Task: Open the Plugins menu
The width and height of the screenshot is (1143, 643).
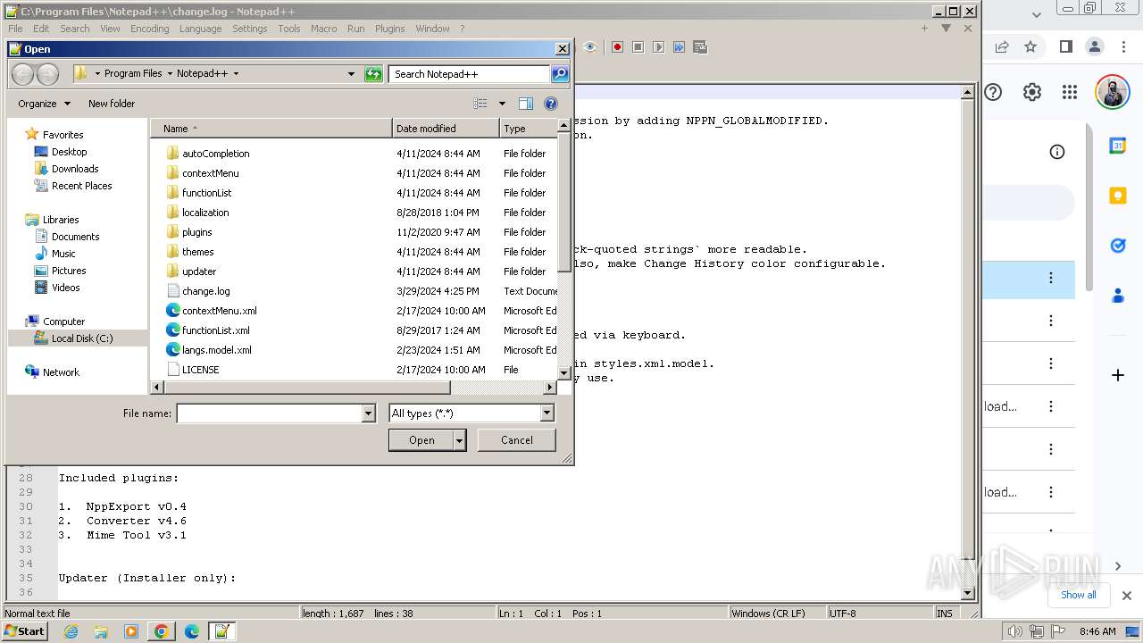Action: pos(389,29)
